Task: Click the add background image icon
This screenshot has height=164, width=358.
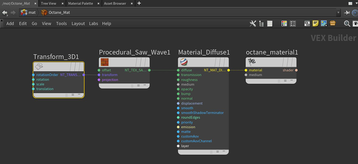Action: [x=324, y=24]
